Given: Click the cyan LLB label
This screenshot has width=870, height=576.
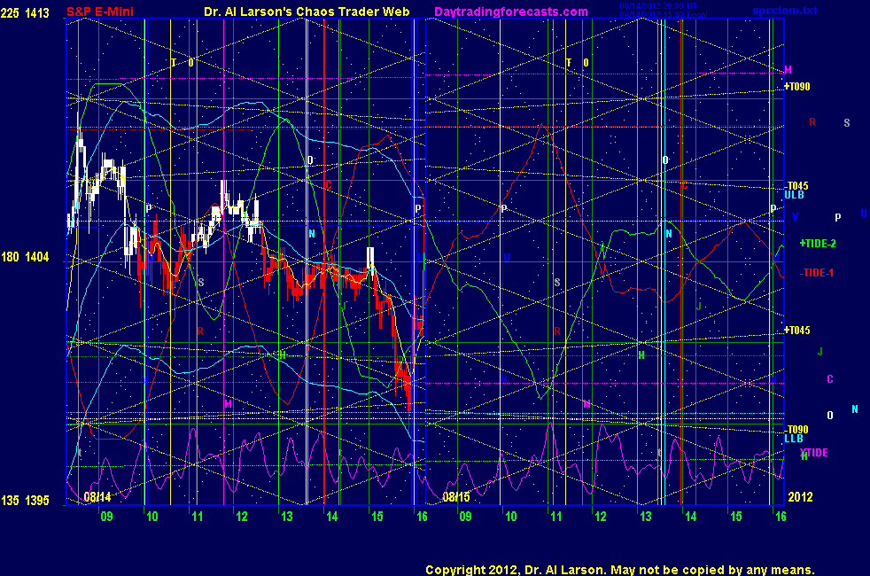Looking at the screenshot, I should (794, 439).
